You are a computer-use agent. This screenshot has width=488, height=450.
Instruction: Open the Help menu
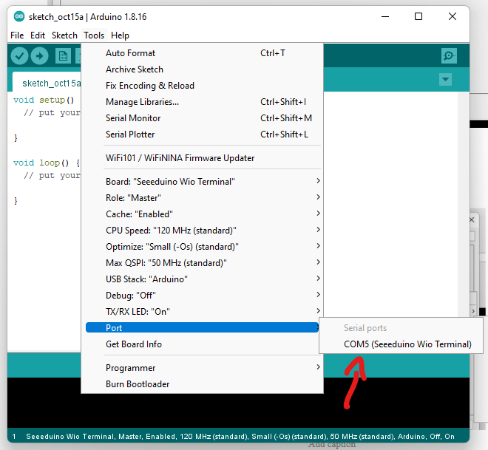120,35
